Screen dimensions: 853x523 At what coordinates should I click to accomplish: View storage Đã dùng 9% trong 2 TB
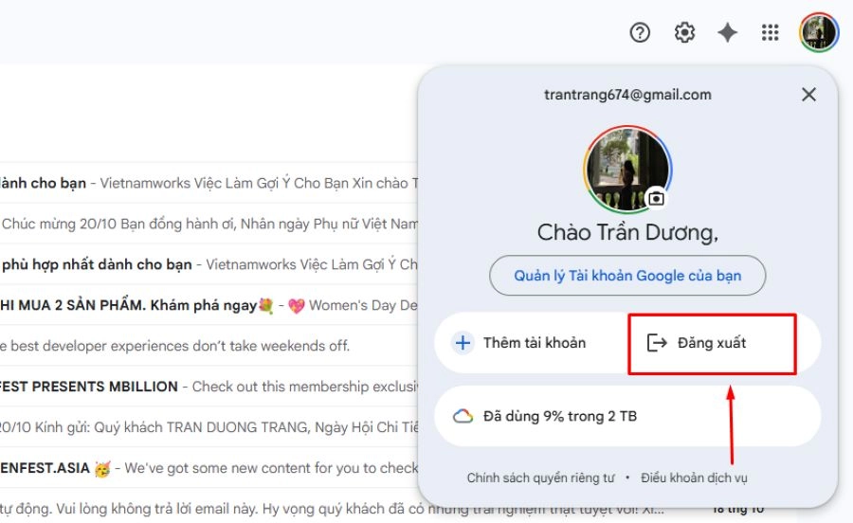(x=627, y=417)
